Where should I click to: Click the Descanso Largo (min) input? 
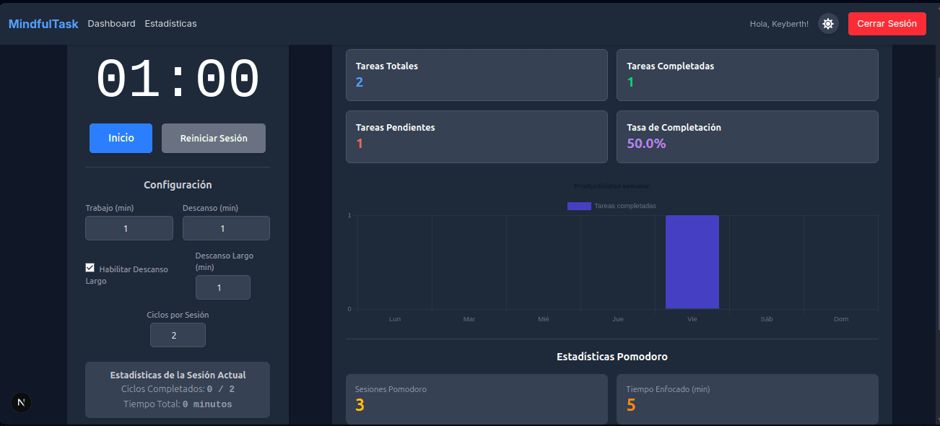222,287
